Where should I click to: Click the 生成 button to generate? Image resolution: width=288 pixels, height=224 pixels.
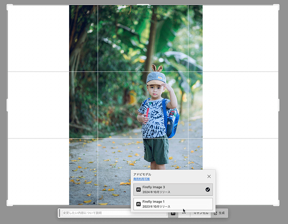219,213
